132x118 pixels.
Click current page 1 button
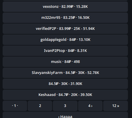click(x=15, y=106)
